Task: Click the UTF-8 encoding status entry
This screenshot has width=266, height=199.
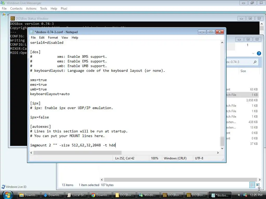Action: pyautogui.click(x=199, y=158)
